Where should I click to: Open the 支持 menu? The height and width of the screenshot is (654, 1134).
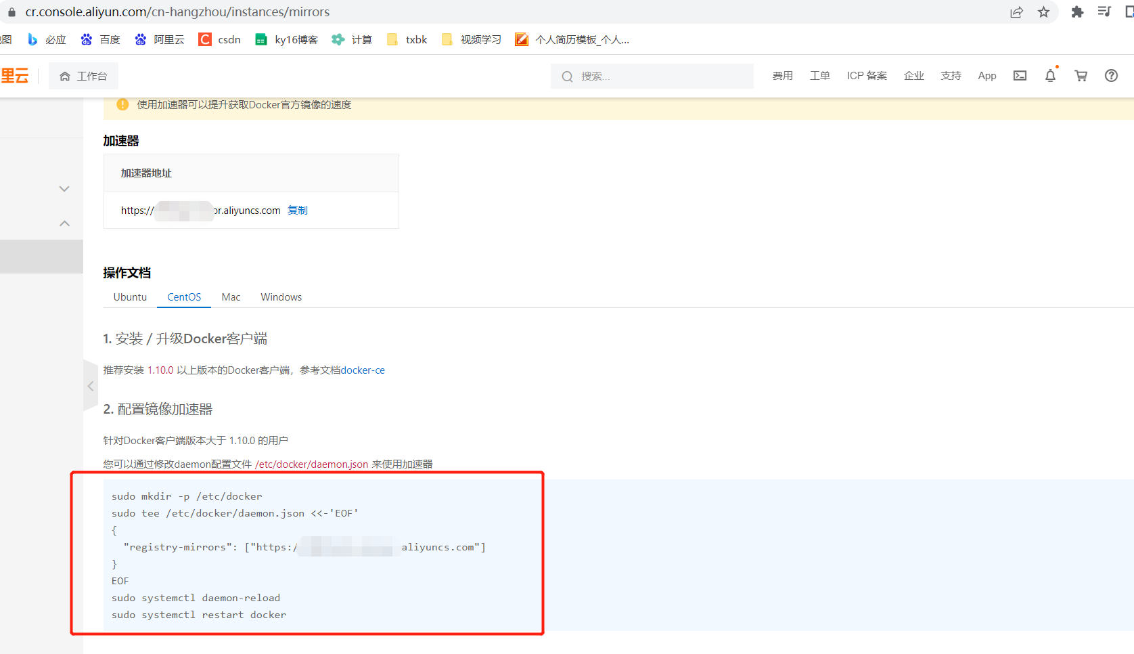951,76
